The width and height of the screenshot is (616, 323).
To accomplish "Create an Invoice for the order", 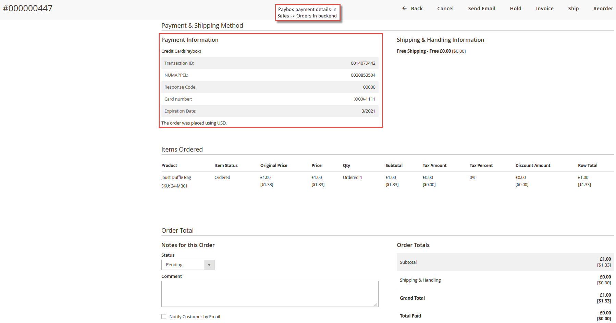I will click(x=544, y=9).
